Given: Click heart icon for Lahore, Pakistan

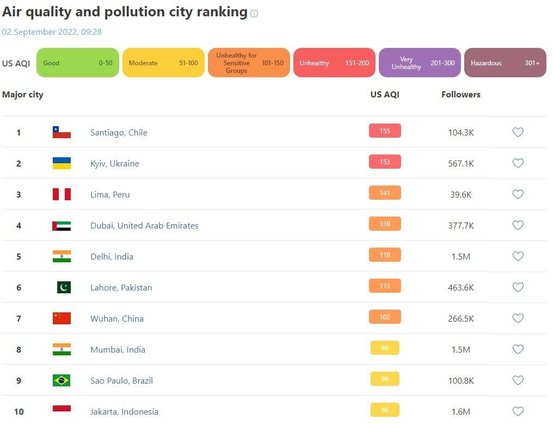Looking at the screenshot, I should click(x=518, y=287).
